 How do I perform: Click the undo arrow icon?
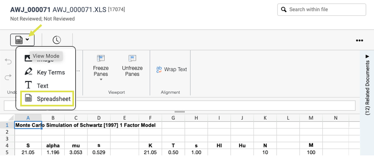[x=8, y=62]
